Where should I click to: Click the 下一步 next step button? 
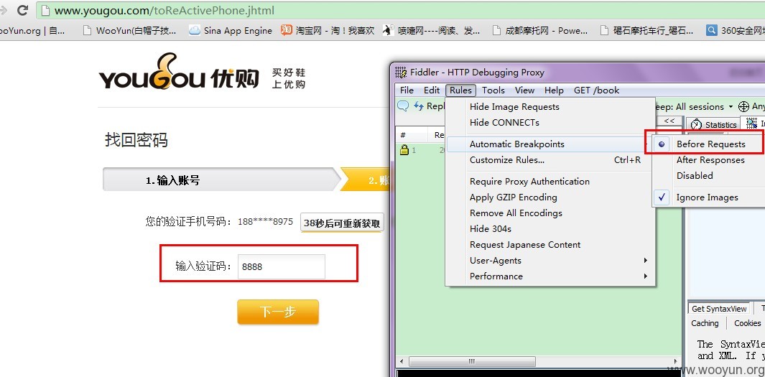pyautogui.click(x=278, y=312)
